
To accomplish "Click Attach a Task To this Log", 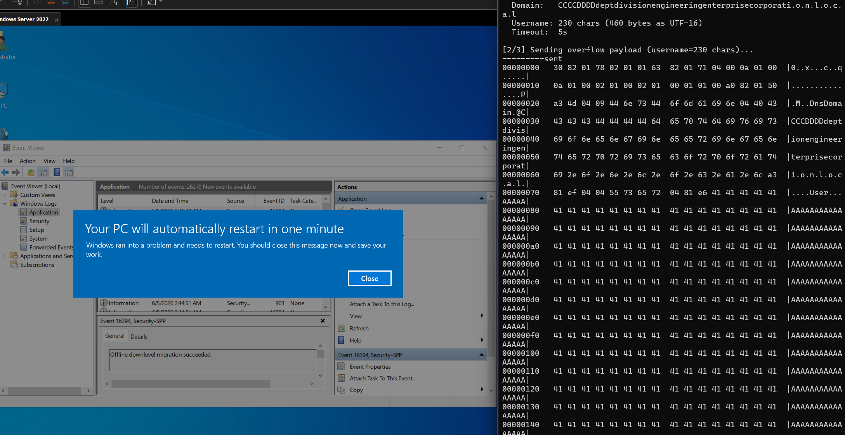I will [382, 304].
